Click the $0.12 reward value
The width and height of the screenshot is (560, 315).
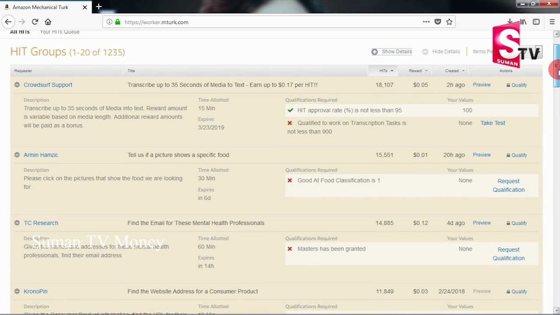pyautogui.click(x=420, y=223)
